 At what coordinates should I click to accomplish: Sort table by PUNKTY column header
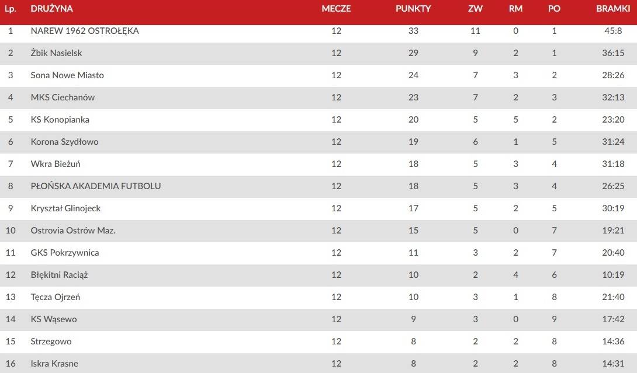[x=413, y=9]
